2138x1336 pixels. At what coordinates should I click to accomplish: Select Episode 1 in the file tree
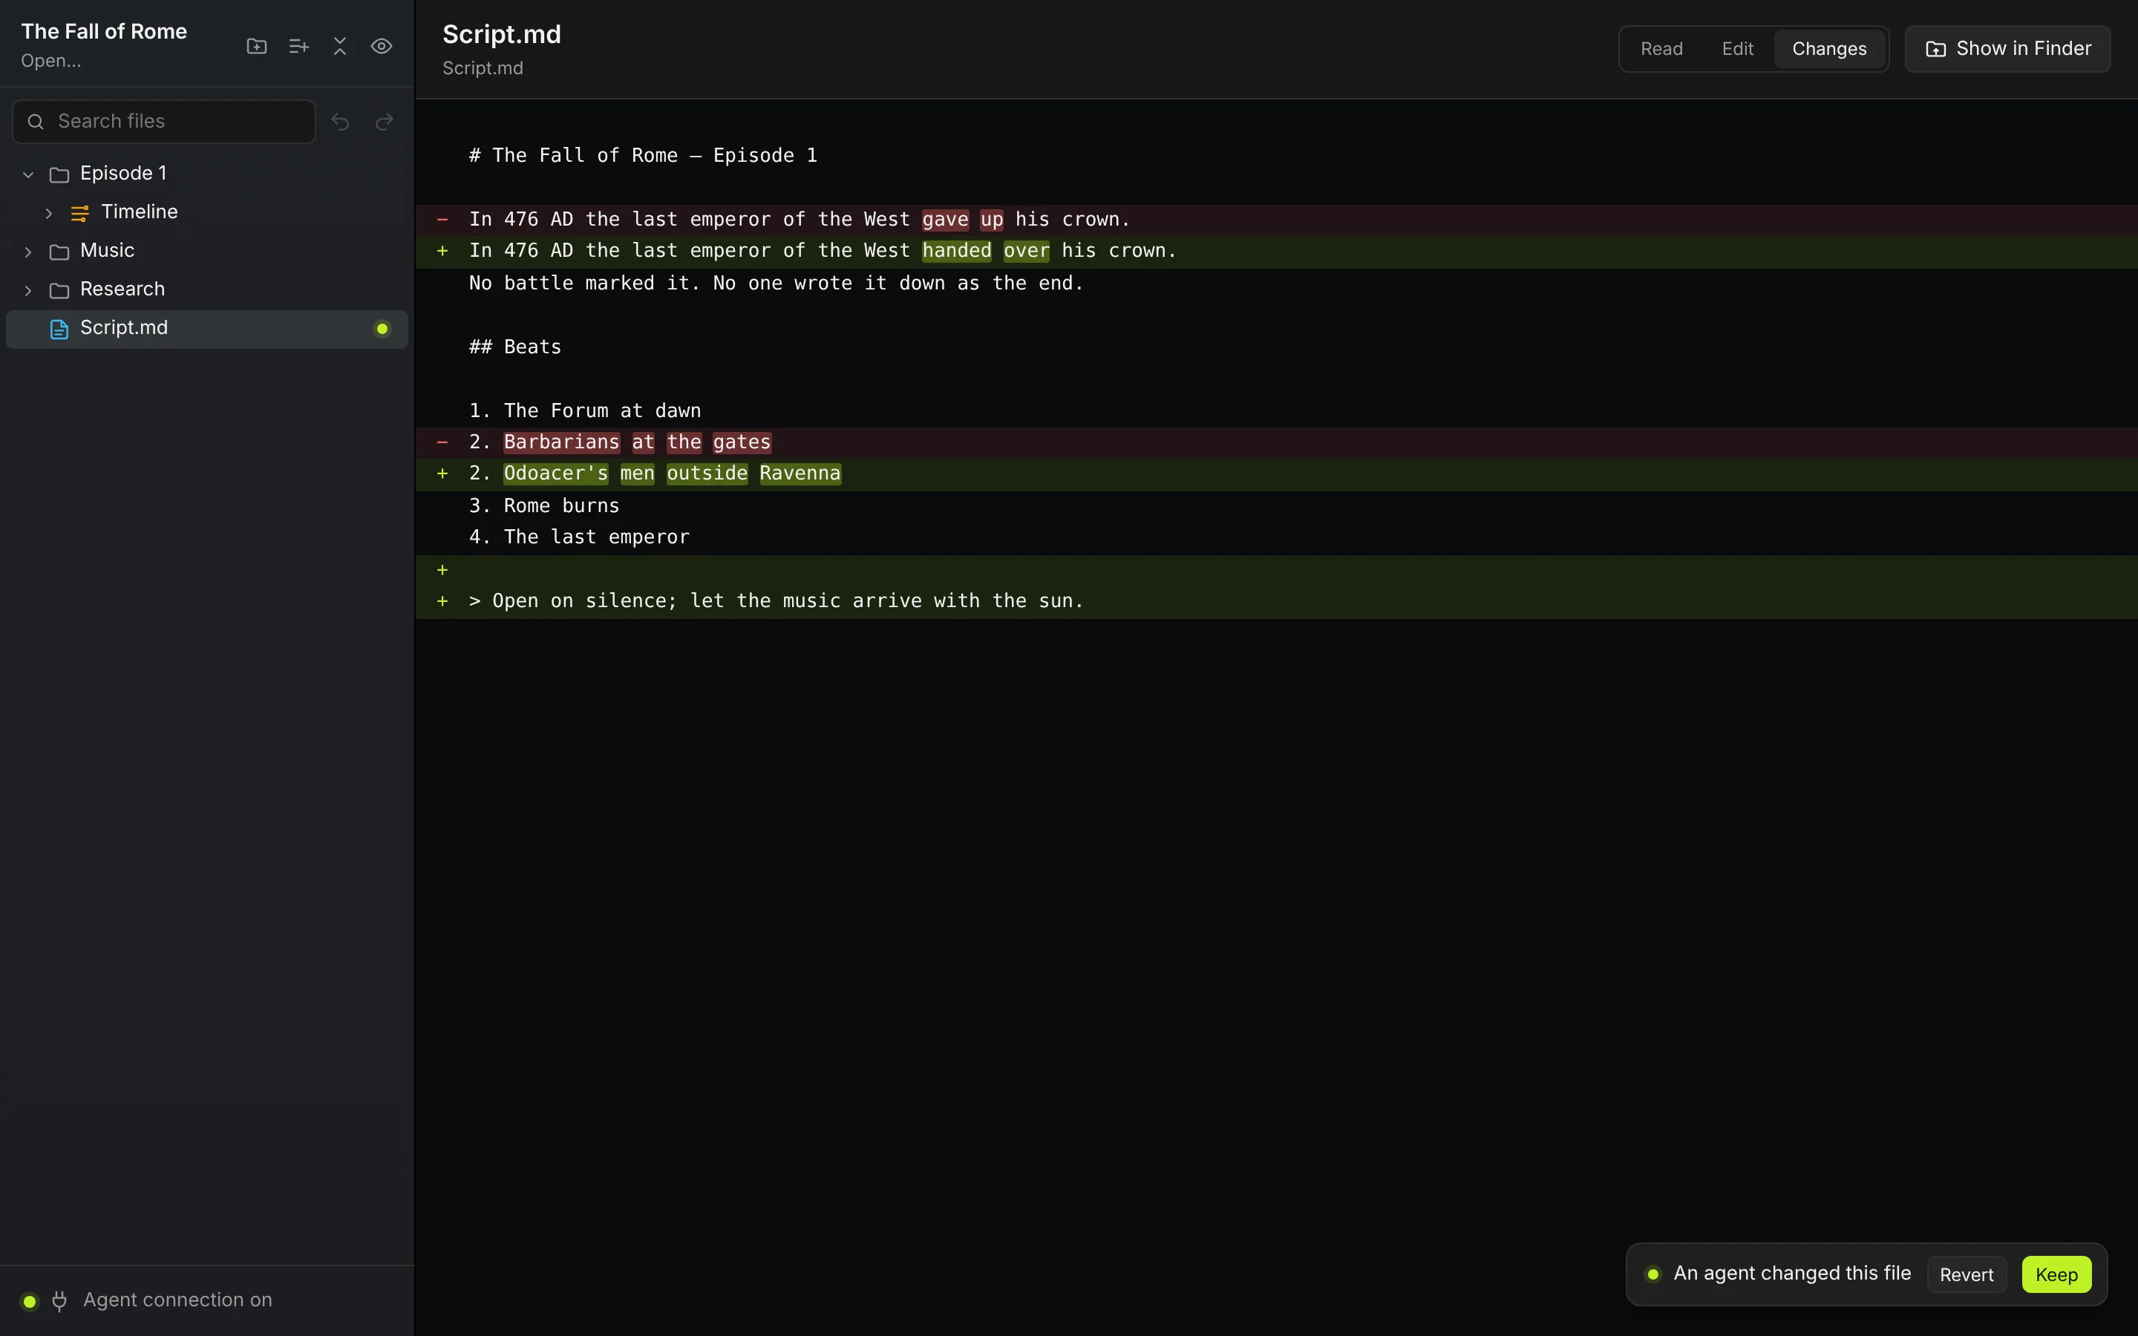click(206, 173)
